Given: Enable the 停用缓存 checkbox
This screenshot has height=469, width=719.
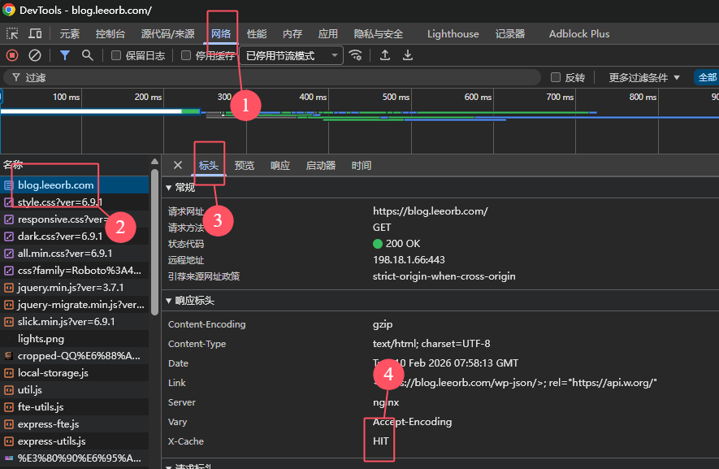Looking at the screenshot, I should click(x=186, y=56).
